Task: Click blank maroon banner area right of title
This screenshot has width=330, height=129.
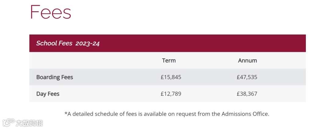Action: point(202,43)
